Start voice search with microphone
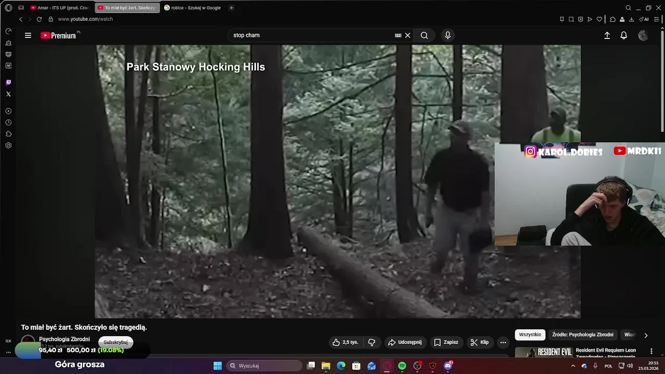The image size is (665, 374). click(448, 35)
